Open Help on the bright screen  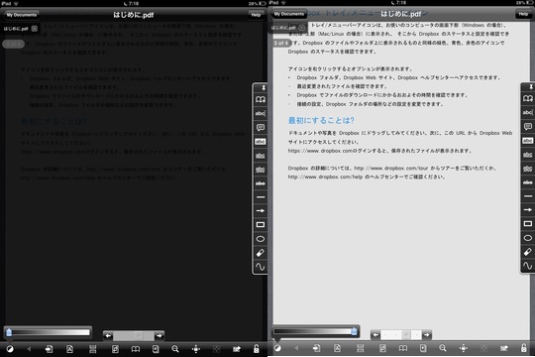[x=523, y=14]
